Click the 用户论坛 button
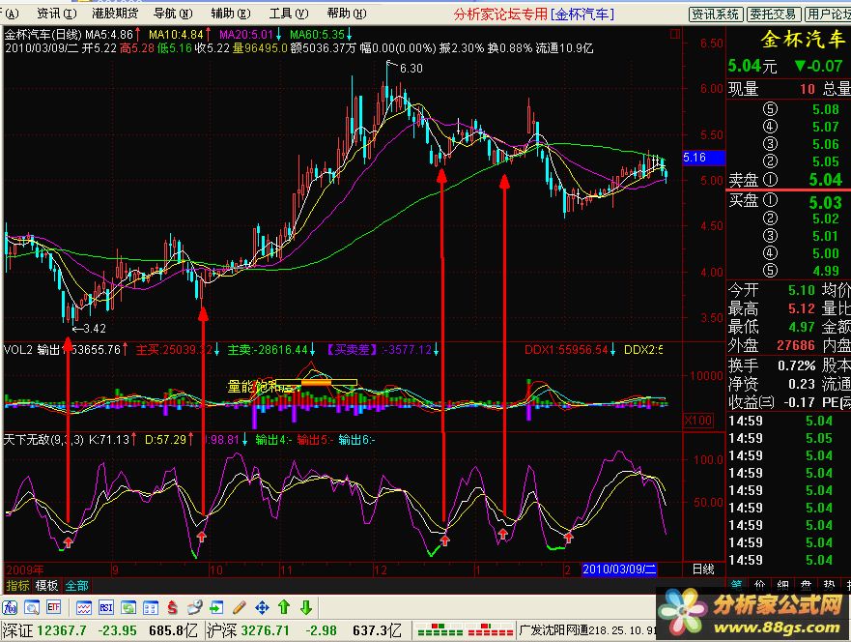851x642 pixels. point(828,15)
